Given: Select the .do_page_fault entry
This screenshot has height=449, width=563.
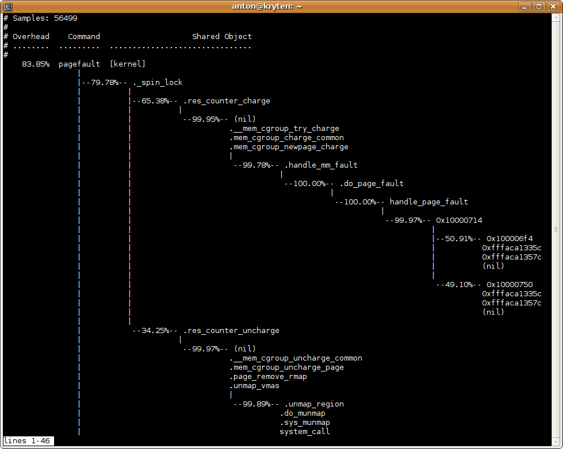Looking at the screenshot, I should 371,184.
